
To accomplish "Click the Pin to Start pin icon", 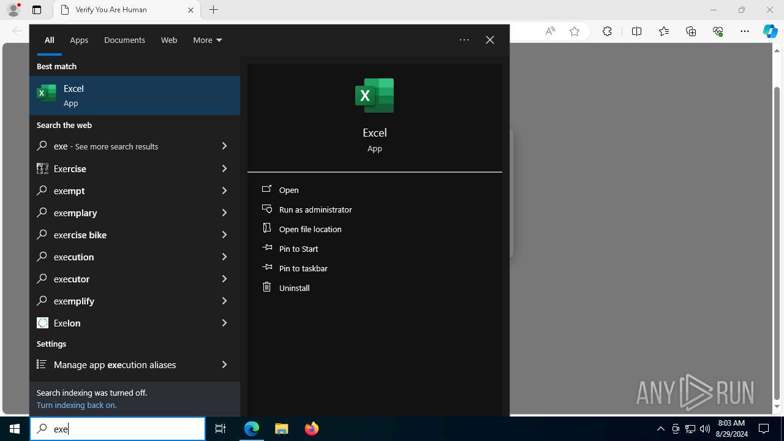I will 266,248.
